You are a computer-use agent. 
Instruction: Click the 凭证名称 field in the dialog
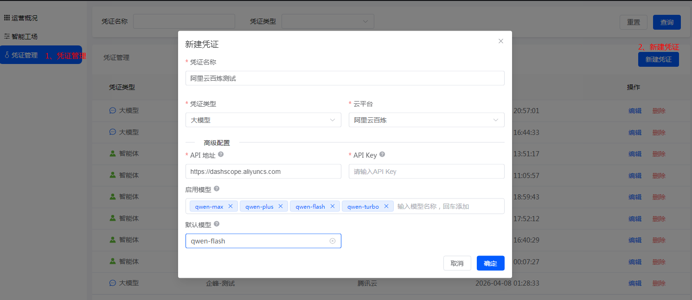point(345,78)
